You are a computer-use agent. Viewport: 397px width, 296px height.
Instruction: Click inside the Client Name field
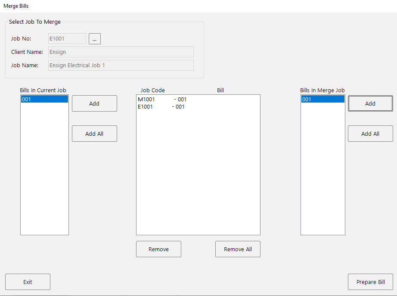[x=121, y=52]
